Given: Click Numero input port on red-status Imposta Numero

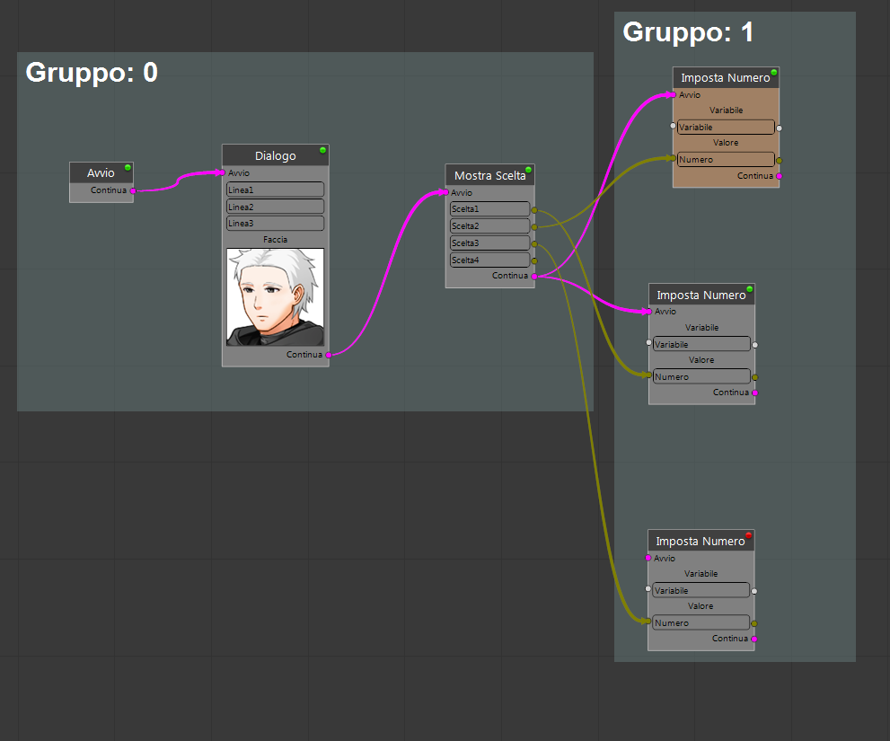Looking at the screenshot, I should (x=648, y=622).
